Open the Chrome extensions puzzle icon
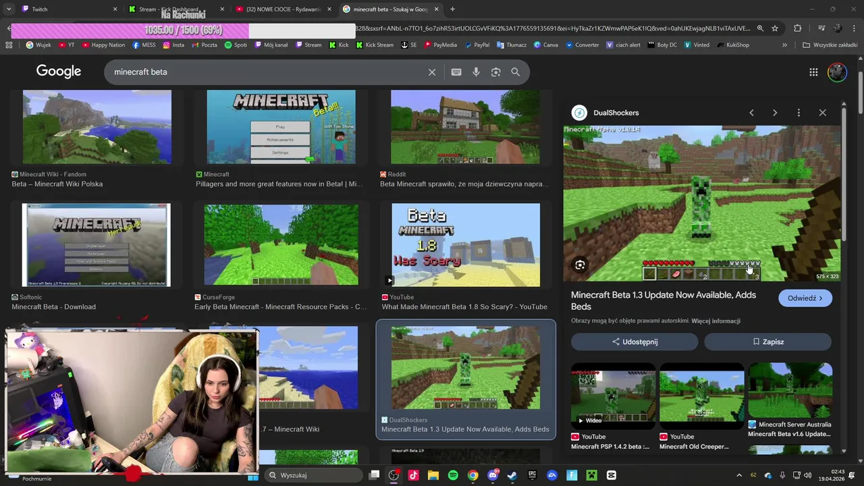 tap(798, 28)
